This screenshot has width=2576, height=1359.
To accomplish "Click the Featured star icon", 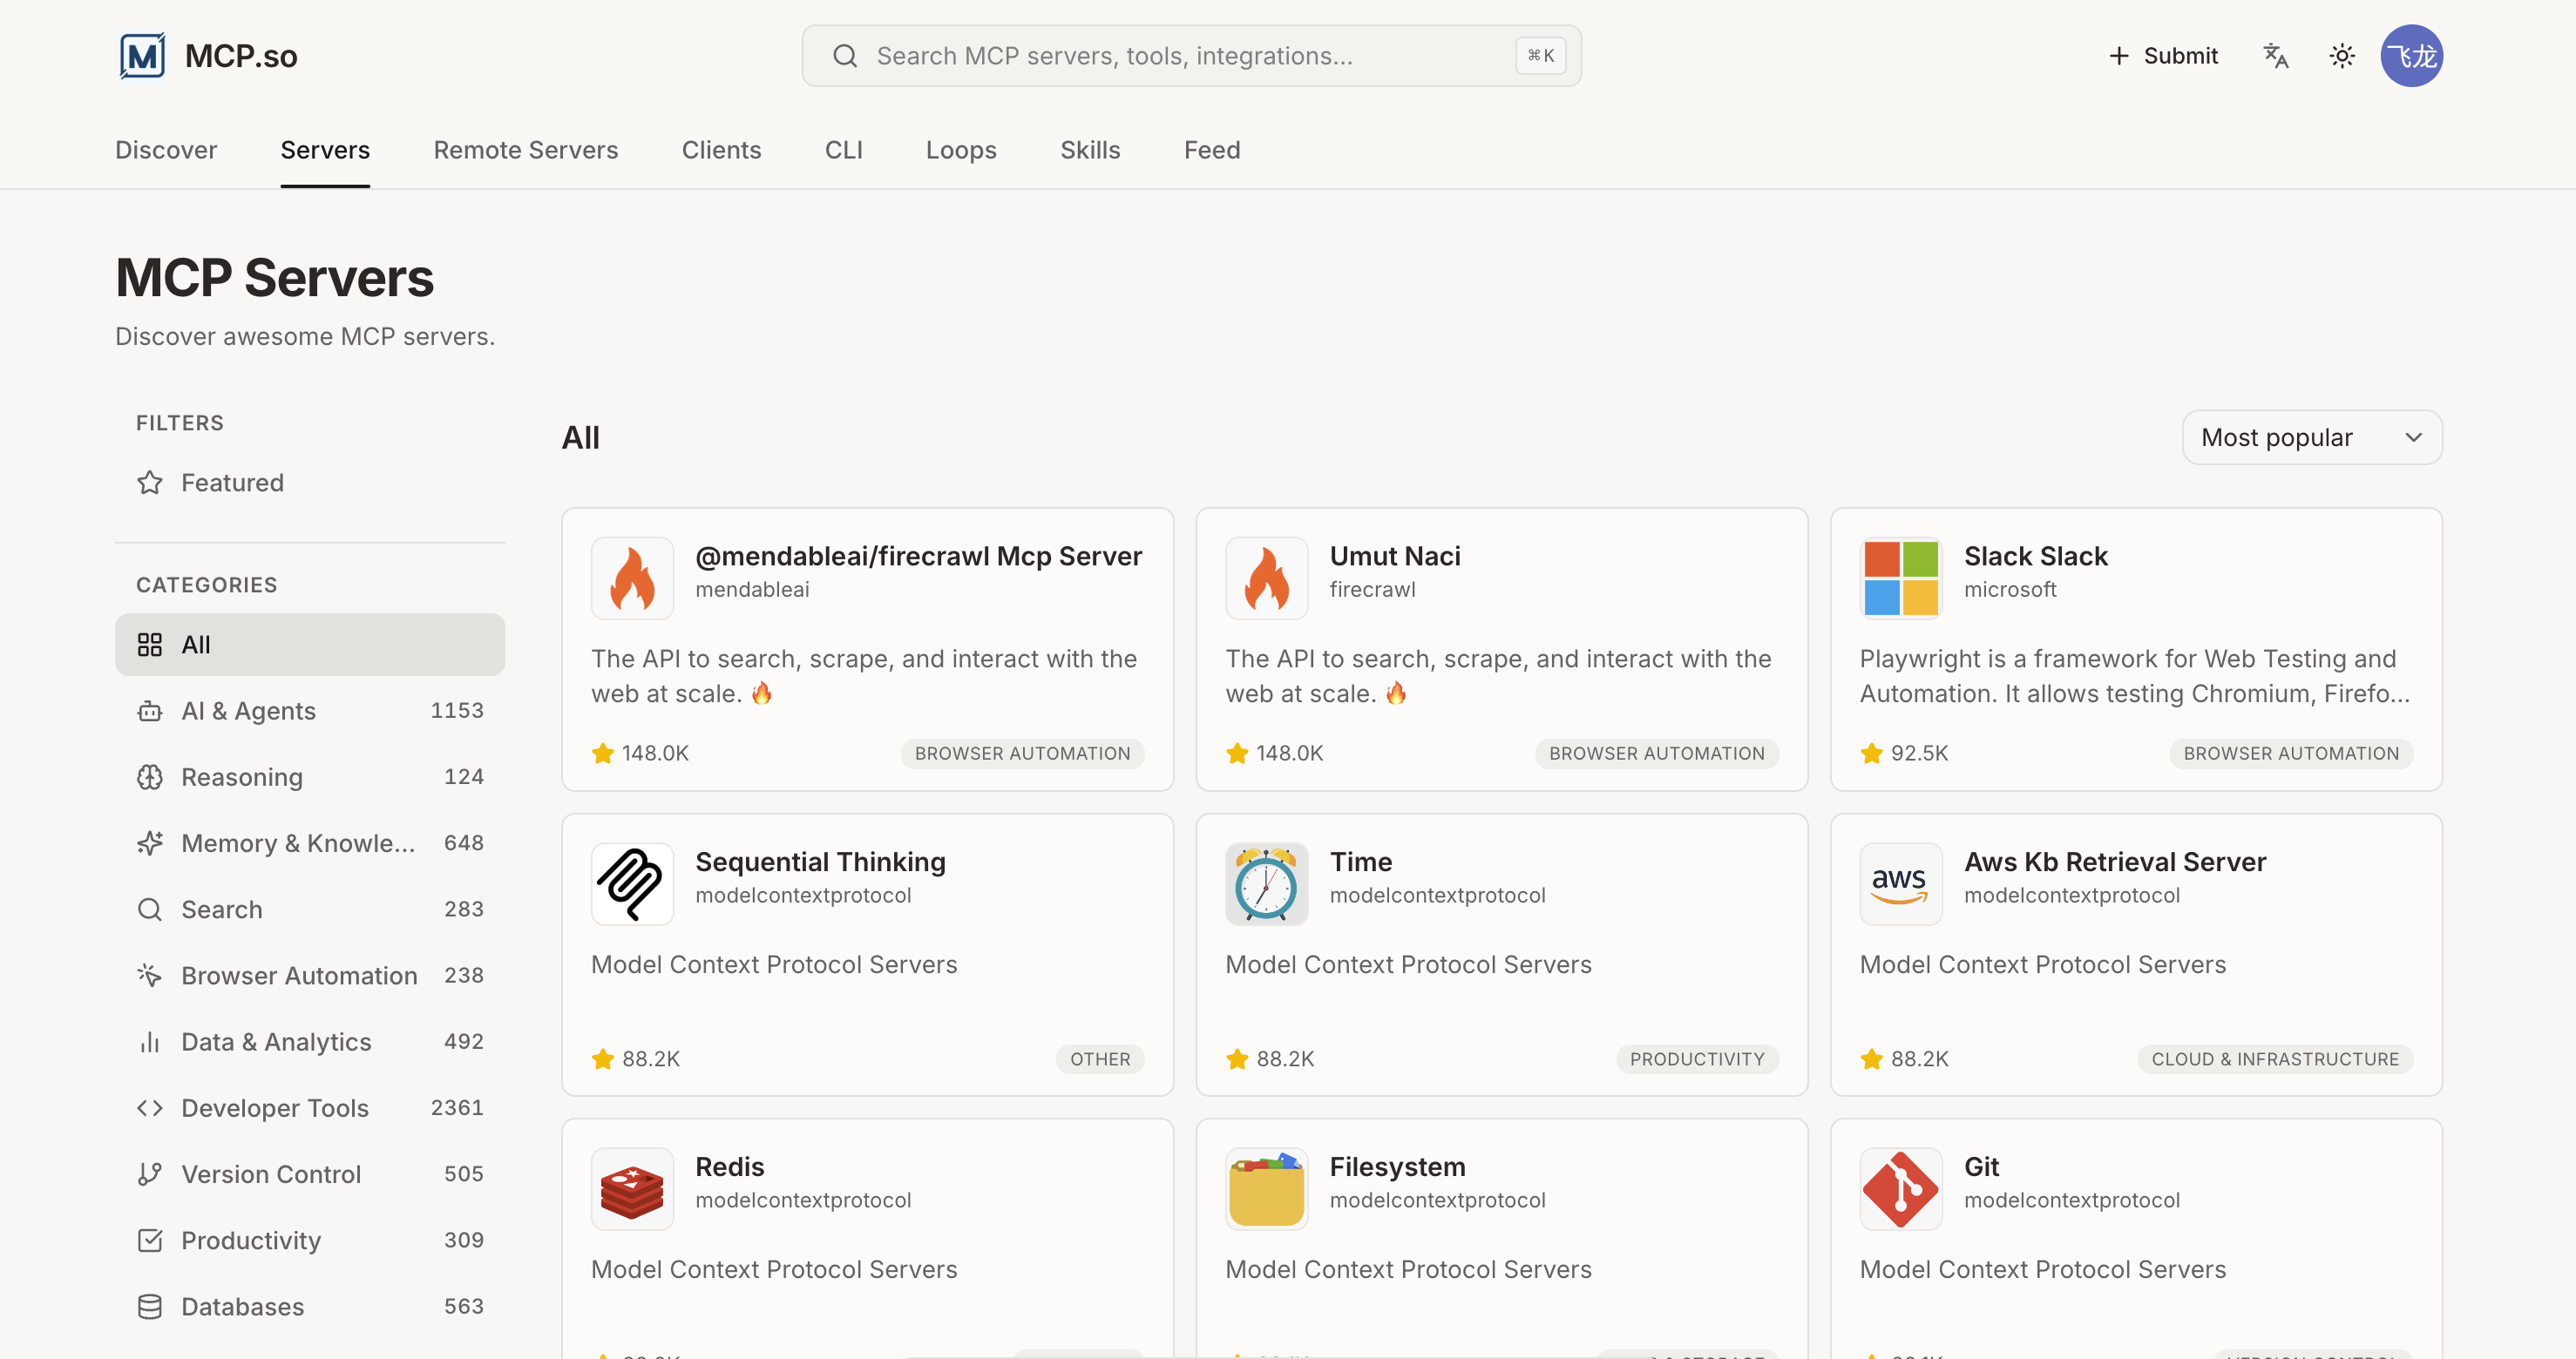I will pos(150,483).
